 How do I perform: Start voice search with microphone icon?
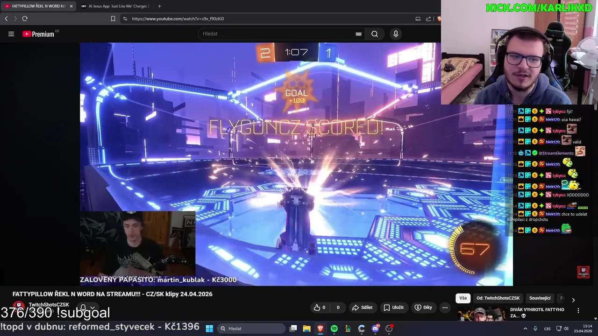coord(396,34)
